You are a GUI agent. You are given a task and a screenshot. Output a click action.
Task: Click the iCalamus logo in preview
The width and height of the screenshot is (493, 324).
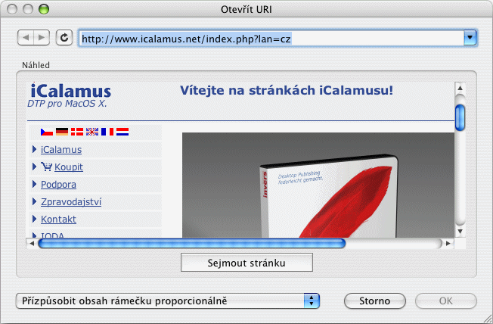(x=71, y=91)
